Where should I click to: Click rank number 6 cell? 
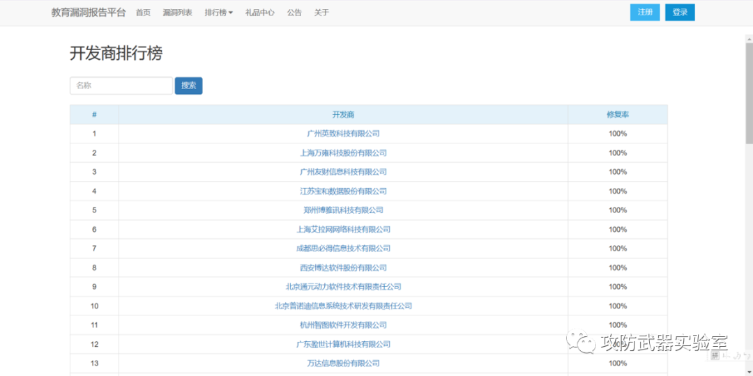tap(94, 229)
